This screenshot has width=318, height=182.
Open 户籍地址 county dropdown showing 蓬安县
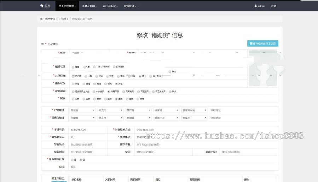pos(139,110)
